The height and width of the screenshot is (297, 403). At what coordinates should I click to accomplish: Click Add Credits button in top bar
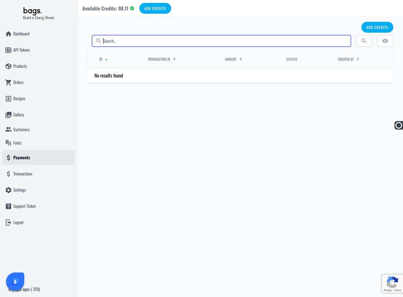(155, 9)
